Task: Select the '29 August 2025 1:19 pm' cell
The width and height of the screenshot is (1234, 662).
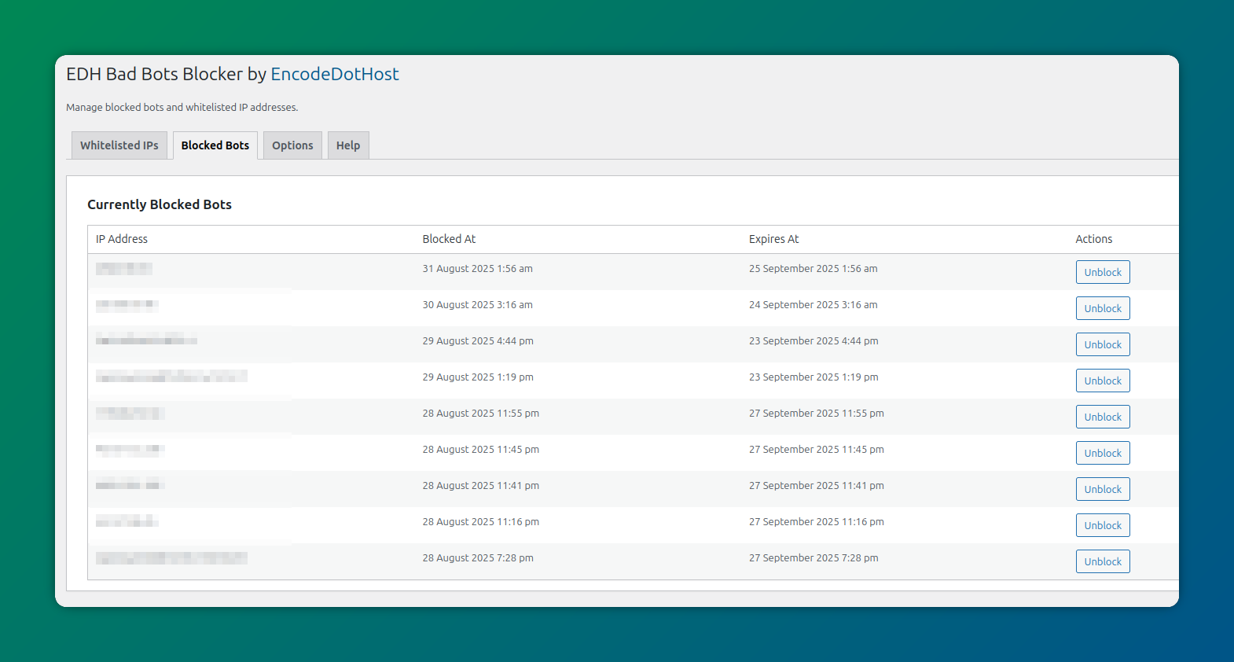Action: 478,377
